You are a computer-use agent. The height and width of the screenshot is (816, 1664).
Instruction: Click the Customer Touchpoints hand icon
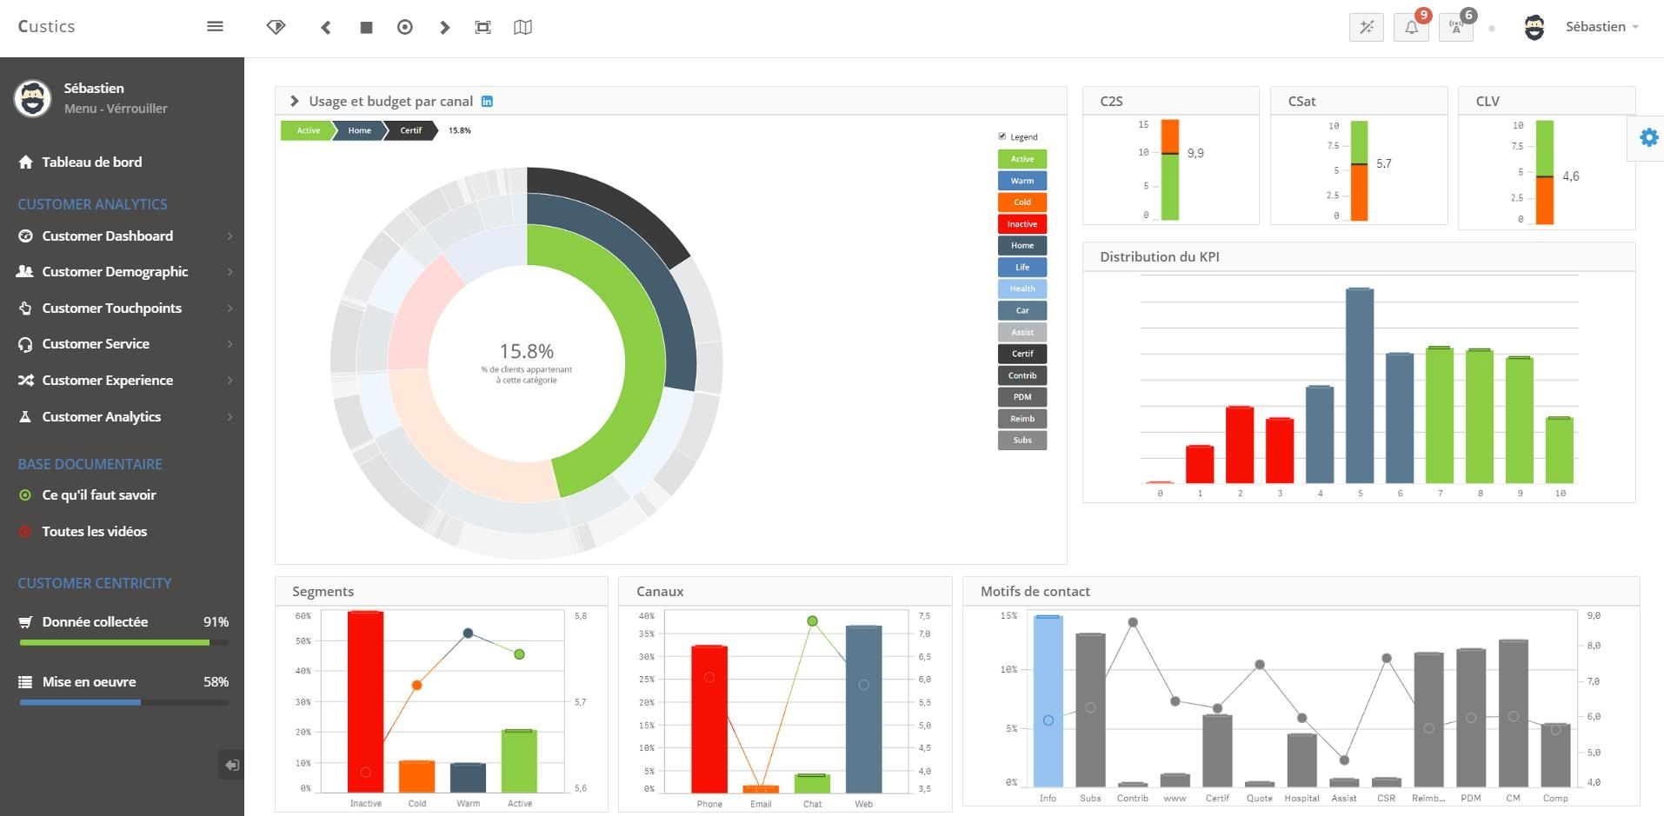pyautogui.click(x=25, y=308)
